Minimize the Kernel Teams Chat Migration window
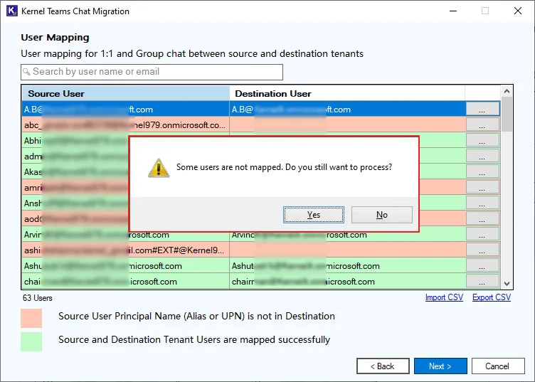The image size is (535, 382). pyautogui.click(x=453, y=11)
